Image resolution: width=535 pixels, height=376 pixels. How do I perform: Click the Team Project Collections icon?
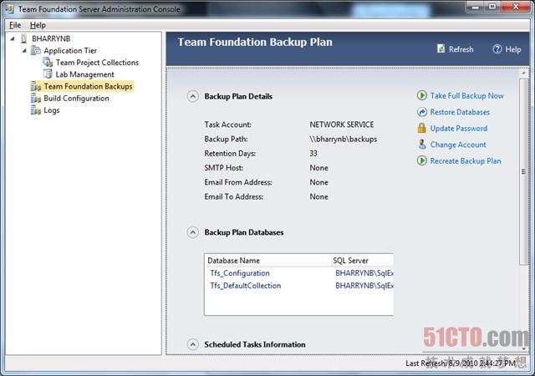tap(48, 63)
